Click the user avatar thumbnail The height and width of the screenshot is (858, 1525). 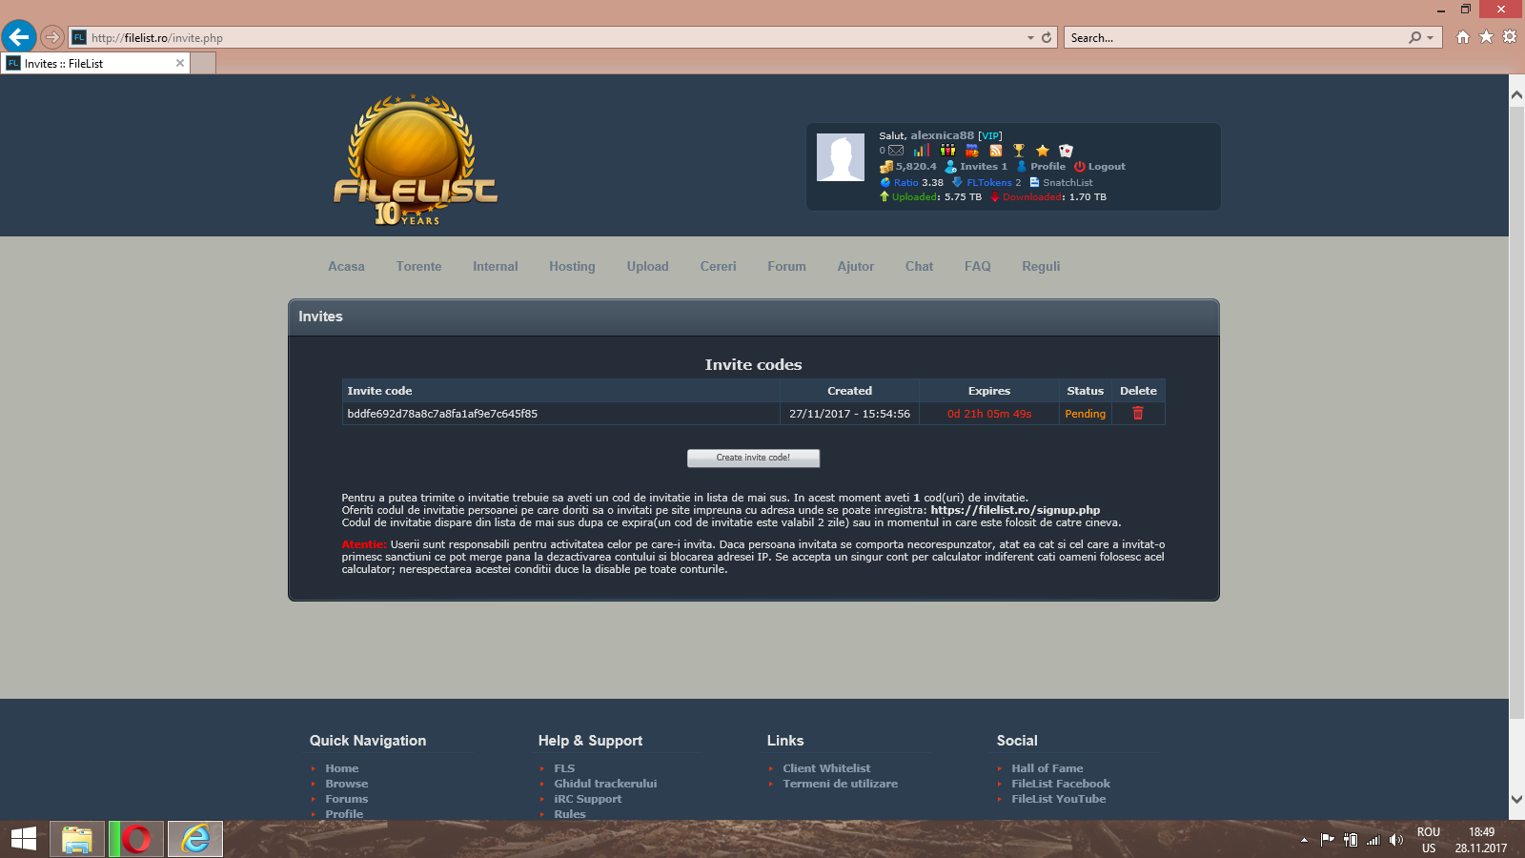[x=841, y=156]
